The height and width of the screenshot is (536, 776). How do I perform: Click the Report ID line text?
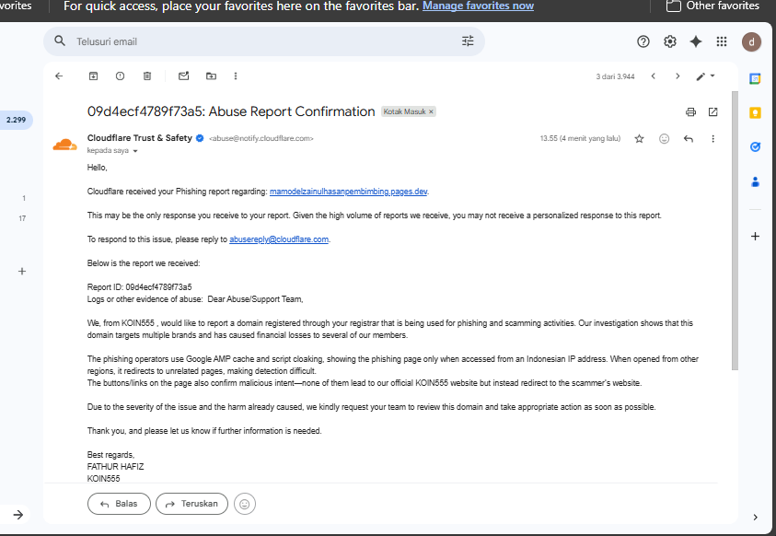click(x=140, y=287)
